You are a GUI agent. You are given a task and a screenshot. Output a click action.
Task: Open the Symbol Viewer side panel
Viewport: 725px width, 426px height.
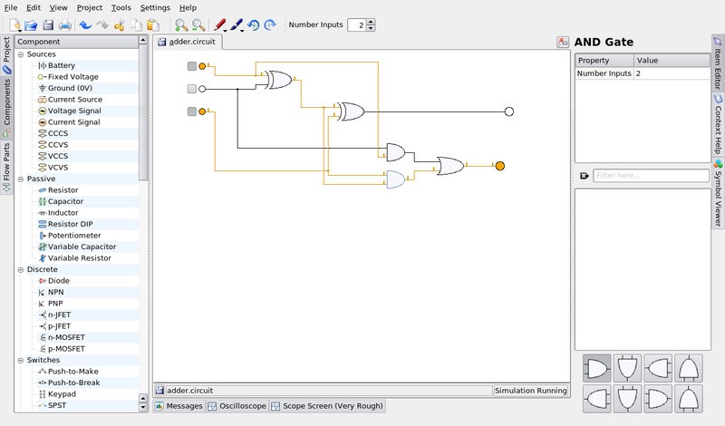tap(718, 194)
